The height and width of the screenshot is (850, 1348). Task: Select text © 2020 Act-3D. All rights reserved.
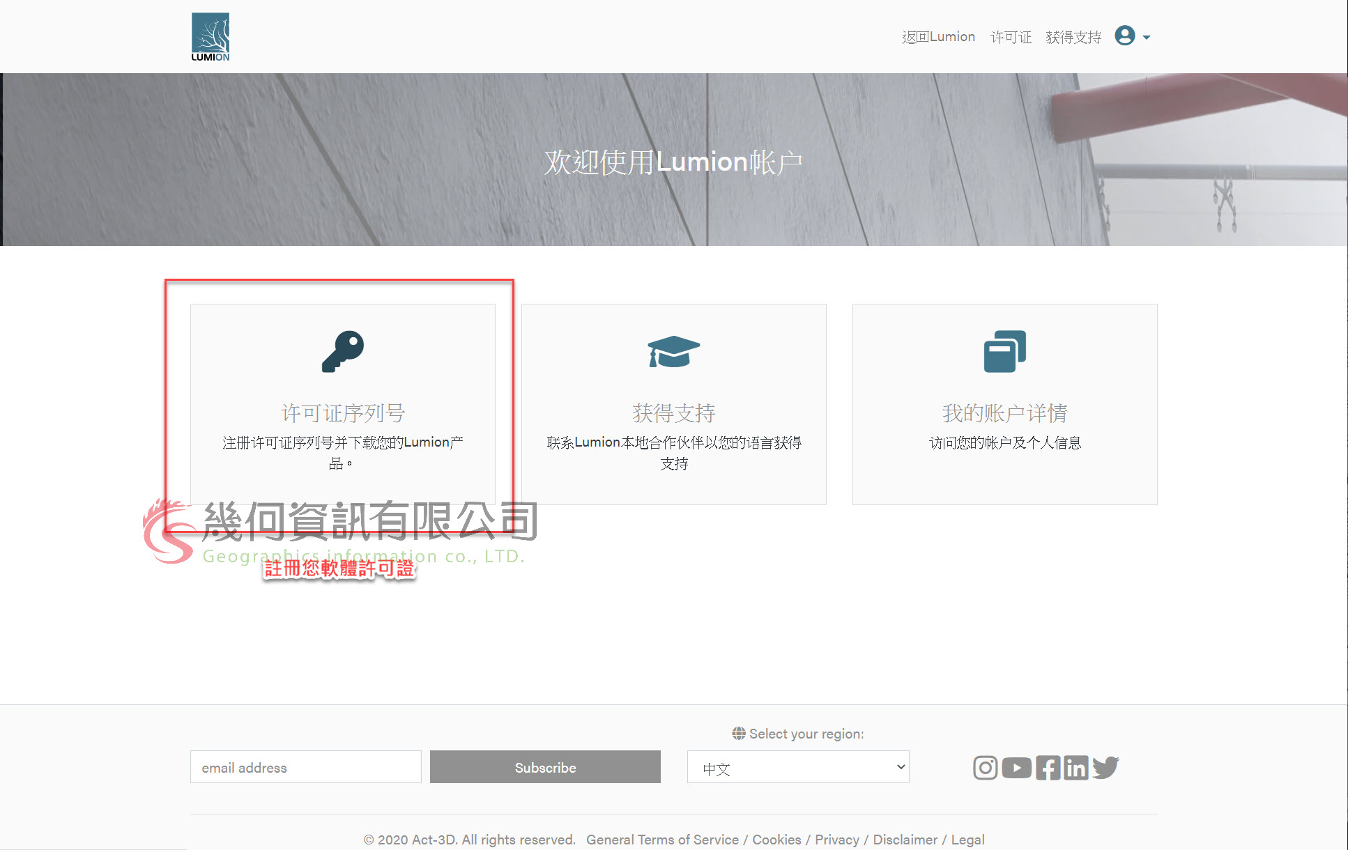point(470,840)
